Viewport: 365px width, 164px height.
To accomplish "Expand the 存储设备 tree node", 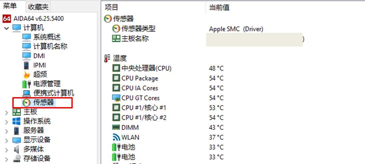I will tap(7, 159).
